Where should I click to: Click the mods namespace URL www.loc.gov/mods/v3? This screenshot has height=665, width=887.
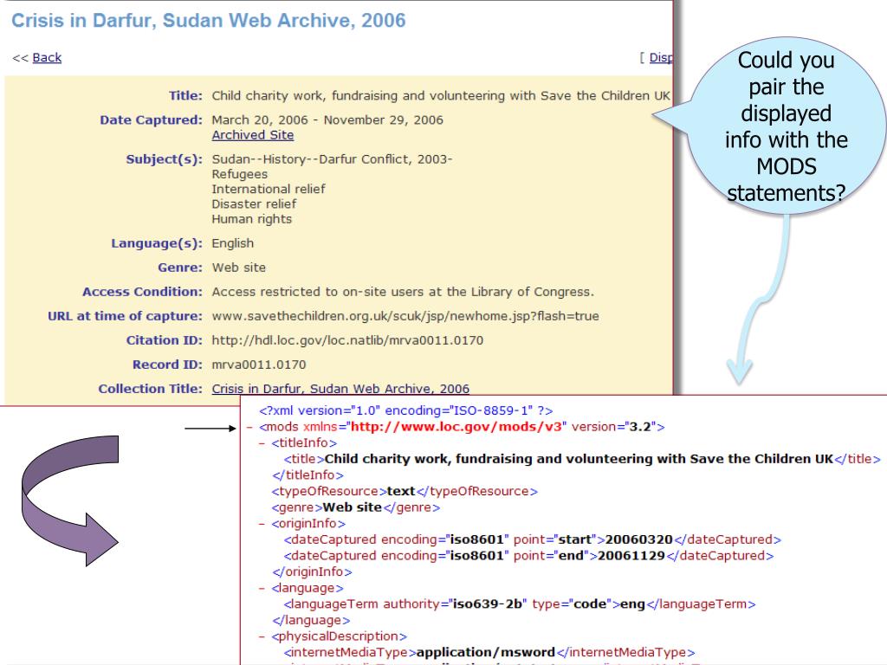pyautogui.click(x=456, y=427)
